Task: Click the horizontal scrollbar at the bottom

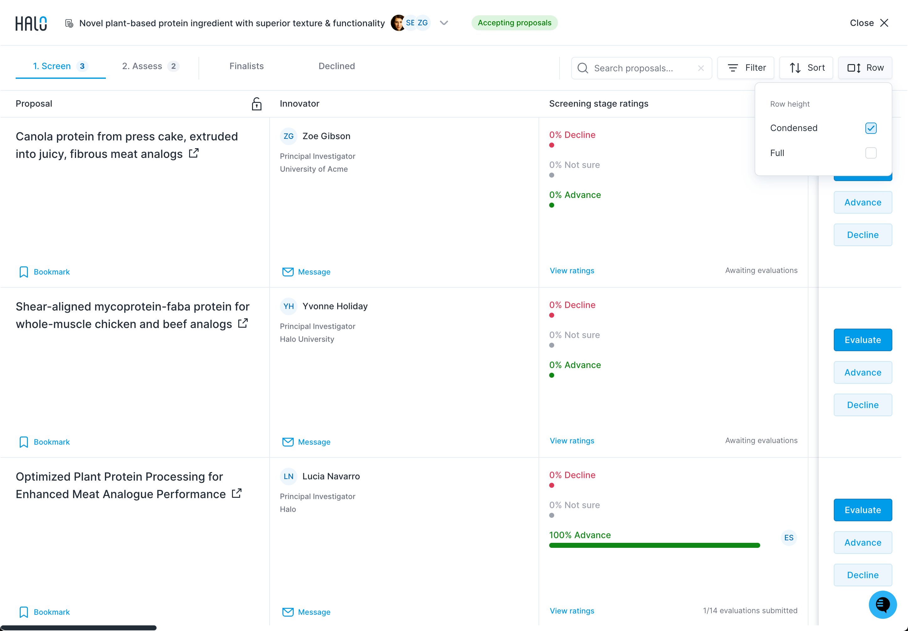Action: pos(78,628)
